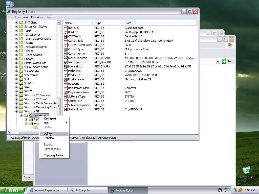Viewport: 259px width, 194px height.
Task: Select the RegisteredOwner value icon
Action: tap(66, 92)
